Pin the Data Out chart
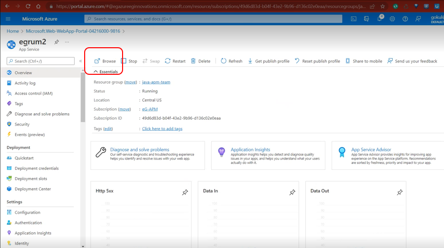Screen dimensions: 444x248 400,192
